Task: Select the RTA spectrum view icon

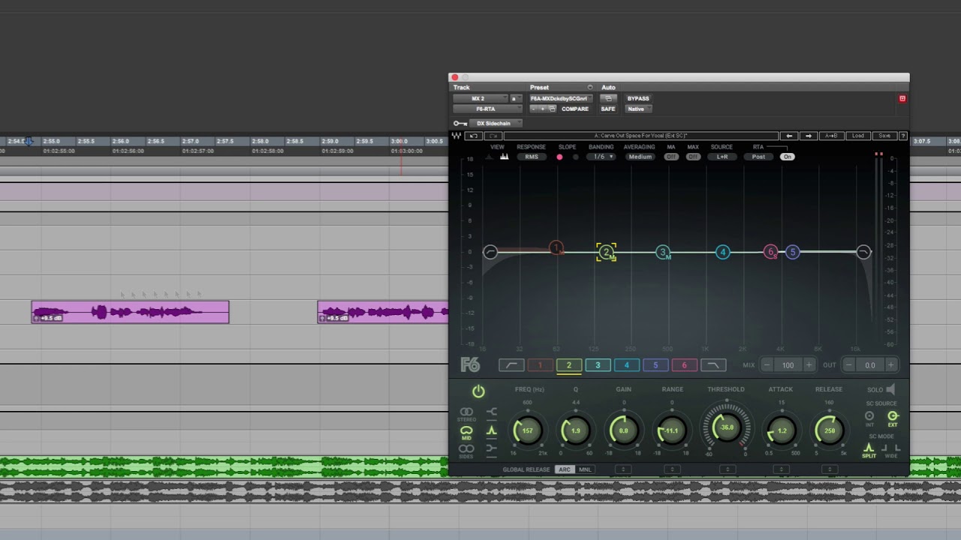Action: (505, 157)
